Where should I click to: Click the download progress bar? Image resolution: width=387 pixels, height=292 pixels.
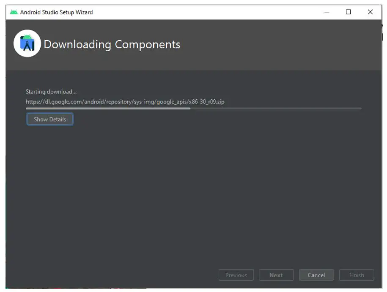pos(194,108)
